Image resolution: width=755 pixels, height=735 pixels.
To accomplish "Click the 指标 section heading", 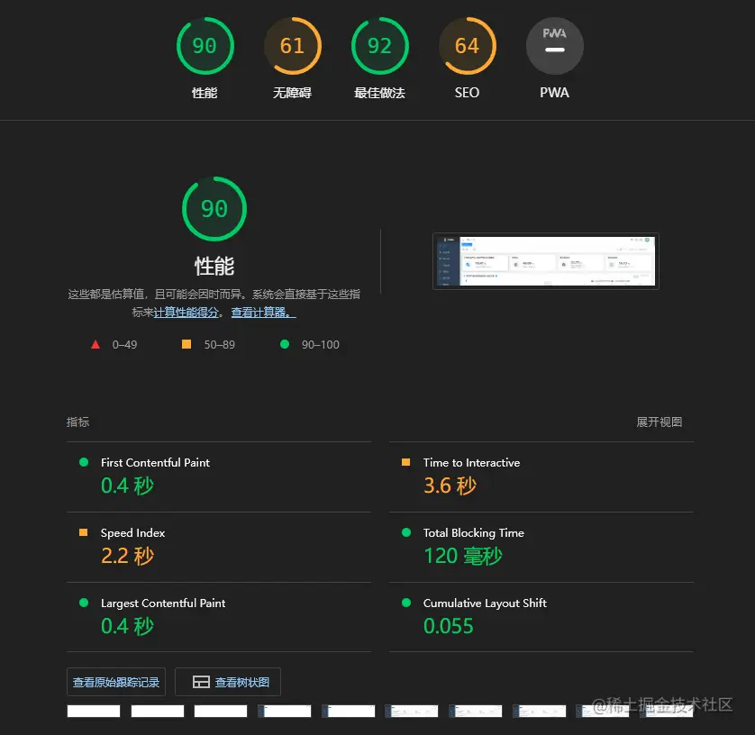I will [x=78, y=422].
